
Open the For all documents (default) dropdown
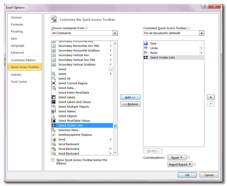tap(201, 33)
